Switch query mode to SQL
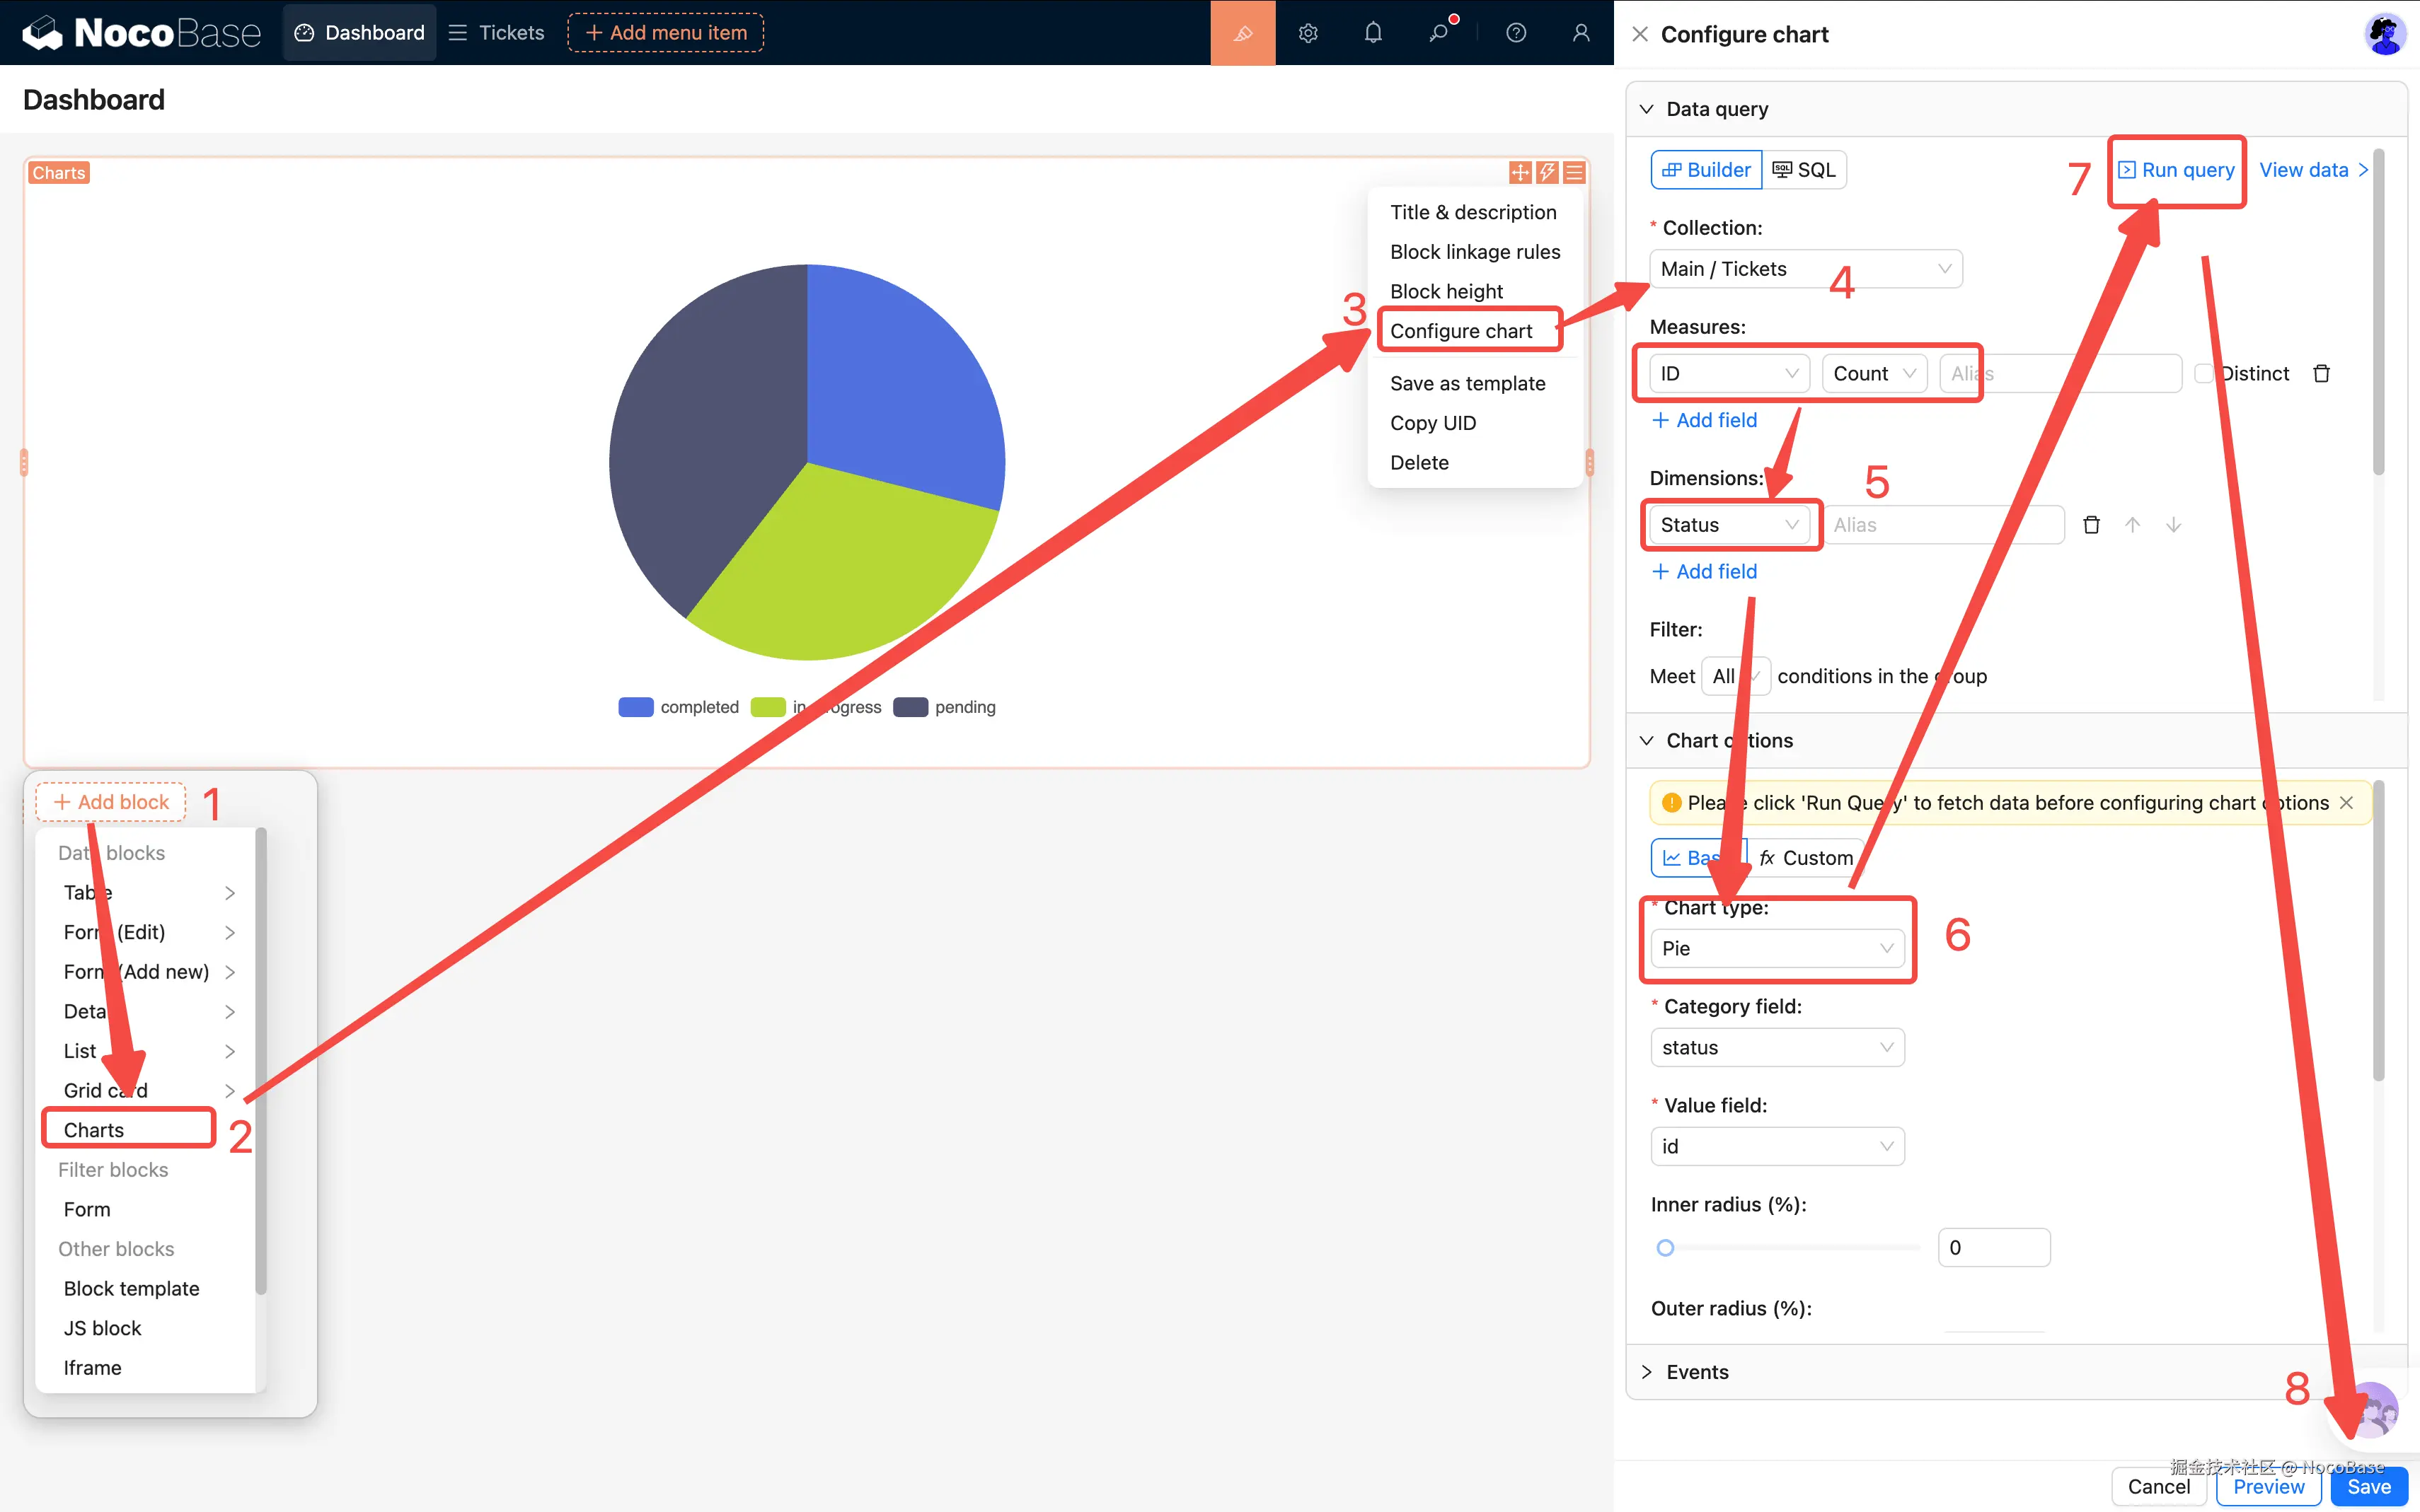 pyautogui.click(x=1805, y=169)
